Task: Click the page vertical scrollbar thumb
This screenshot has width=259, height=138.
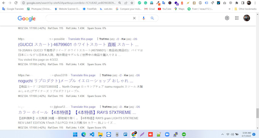Action: pyautogui.click(x=257, y=113)
